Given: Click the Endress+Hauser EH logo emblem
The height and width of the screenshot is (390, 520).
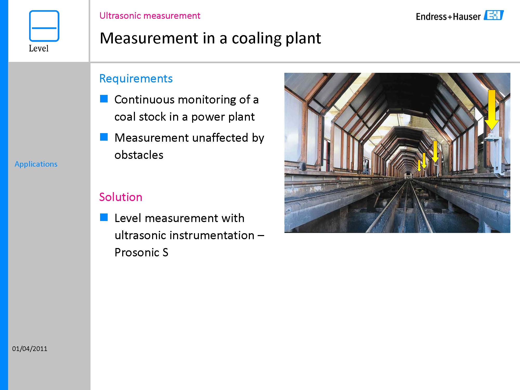Looking at the screenshot, I should 493,15.
